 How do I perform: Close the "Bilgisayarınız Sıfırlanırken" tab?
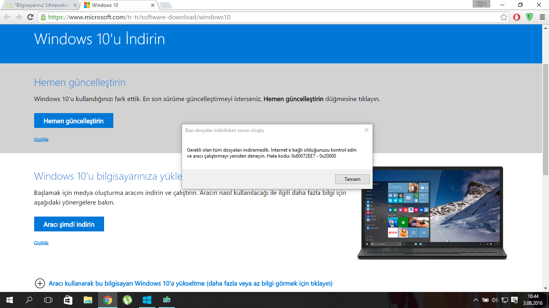tap(75, 5)
